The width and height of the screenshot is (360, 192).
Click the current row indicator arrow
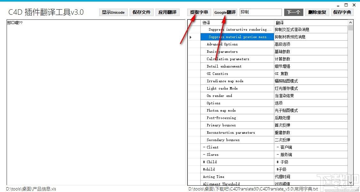click(190, 37)
